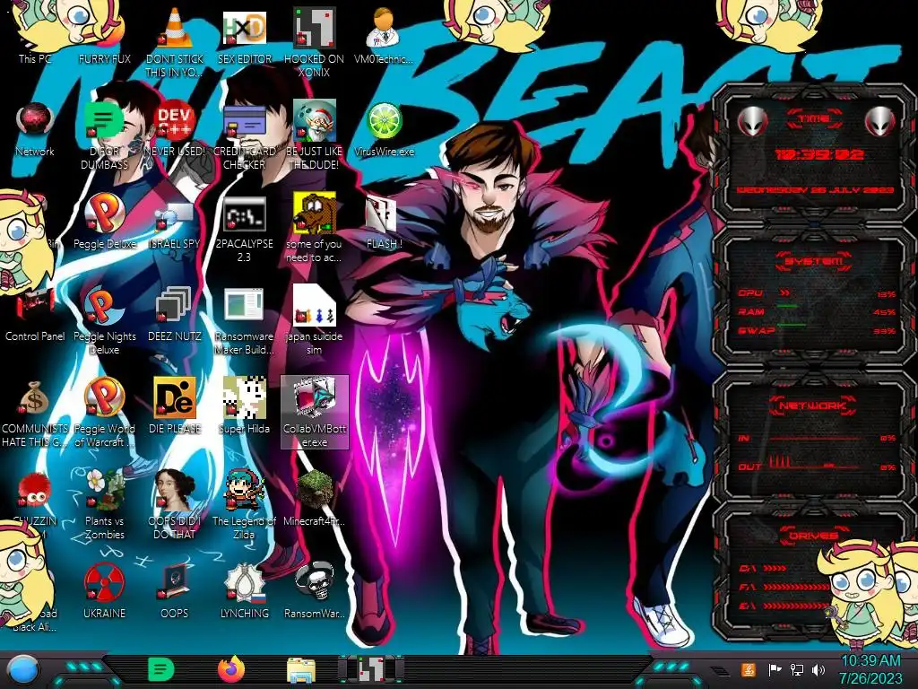Open the OOPS desktop shortcut
This screenshot has height=689, width=918.
[175, 590]
